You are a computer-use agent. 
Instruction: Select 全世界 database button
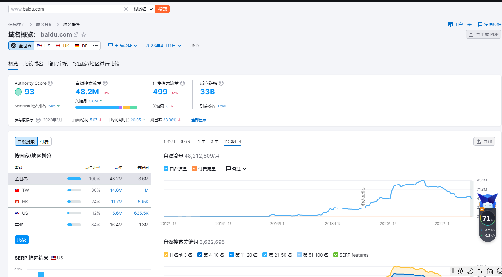point(21,46)
